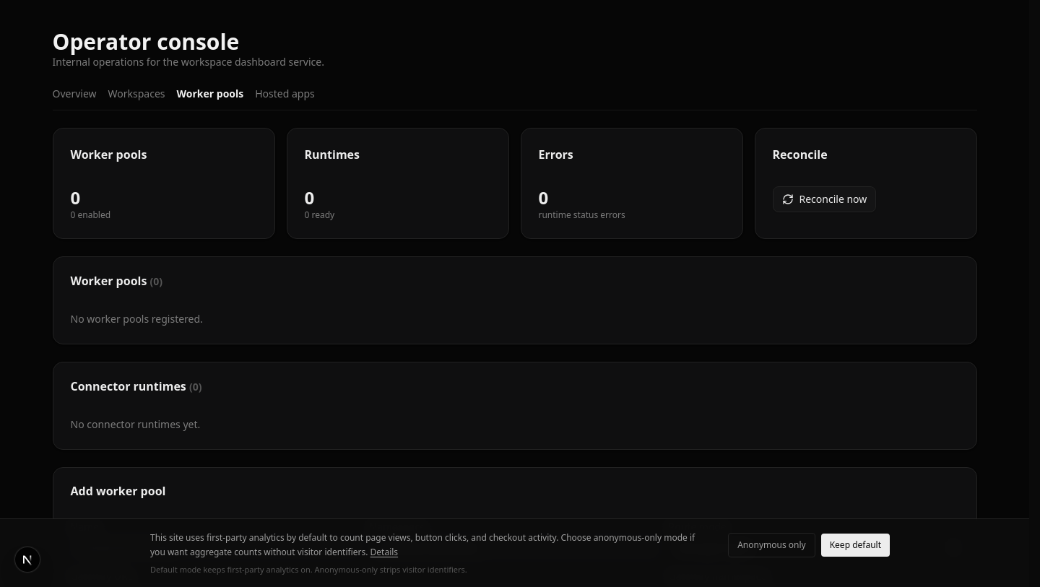1040x587 pixels.
Task: Click the 'Internal operations' subtitle text
Action: 188,62
